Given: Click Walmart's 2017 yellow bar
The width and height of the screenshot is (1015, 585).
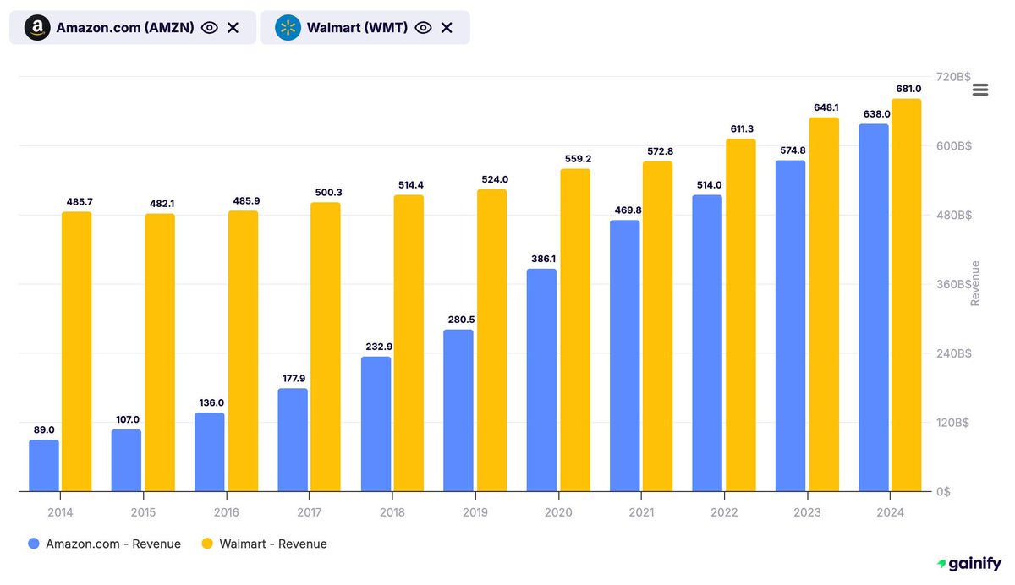Looking at the screenshot, I should point(326,347).
